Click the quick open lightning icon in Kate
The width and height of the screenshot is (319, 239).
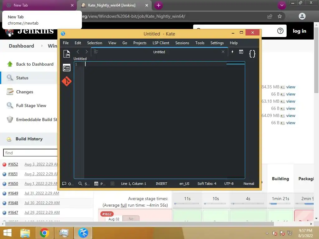pos(232,52)
